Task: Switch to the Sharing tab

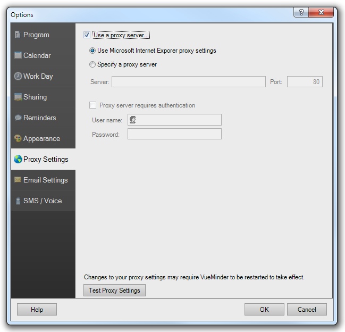Action: point(44,97)
